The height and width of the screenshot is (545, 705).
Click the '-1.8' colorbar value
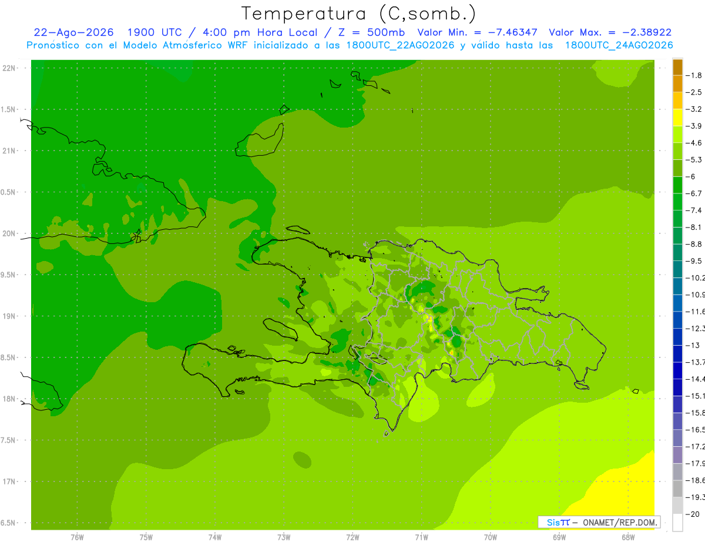click(694, 75)
